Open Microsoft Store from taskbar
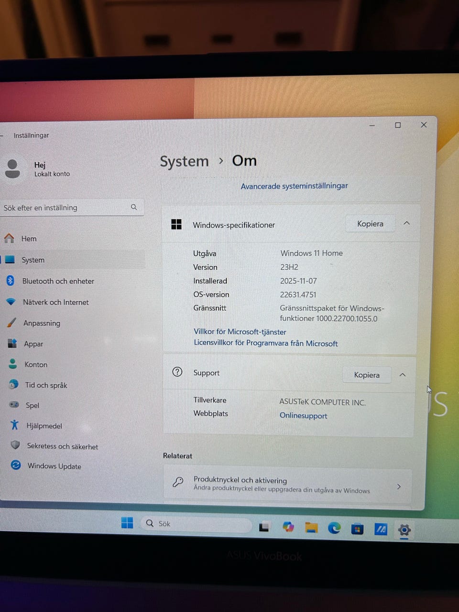 (x=357, y=529)
